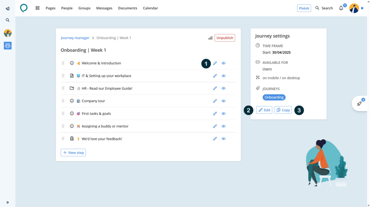Edit the Welcome & Introduction step
The image size is (370, 207).
(x=215, y=63)
